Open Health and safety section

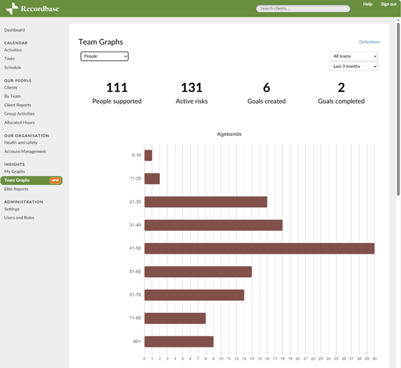click(21, 142)
